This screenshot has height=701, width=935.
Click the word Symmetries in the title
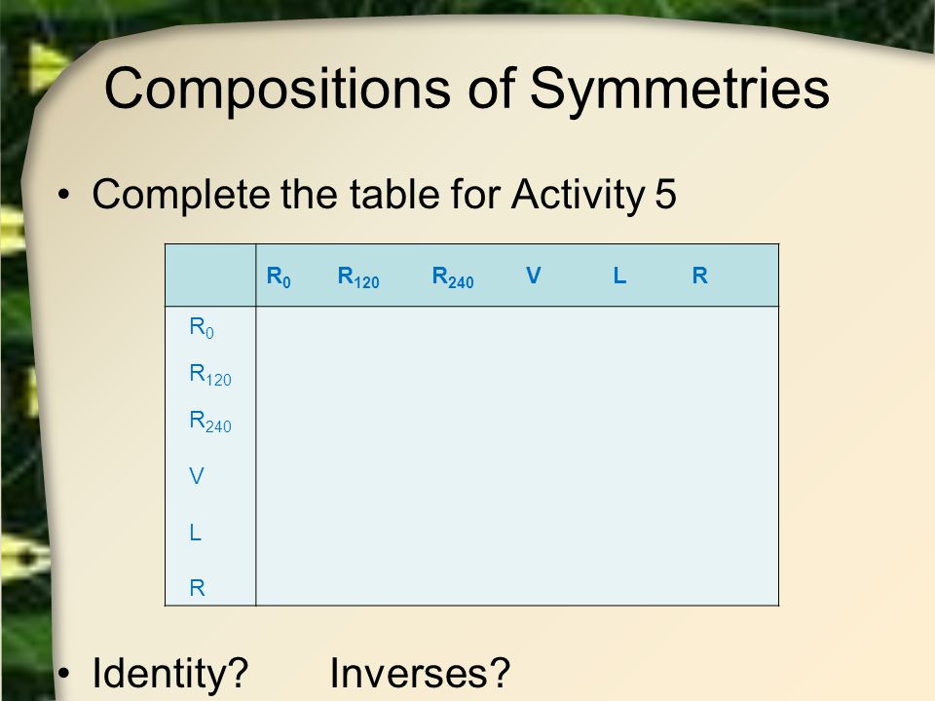coord(679,90)
